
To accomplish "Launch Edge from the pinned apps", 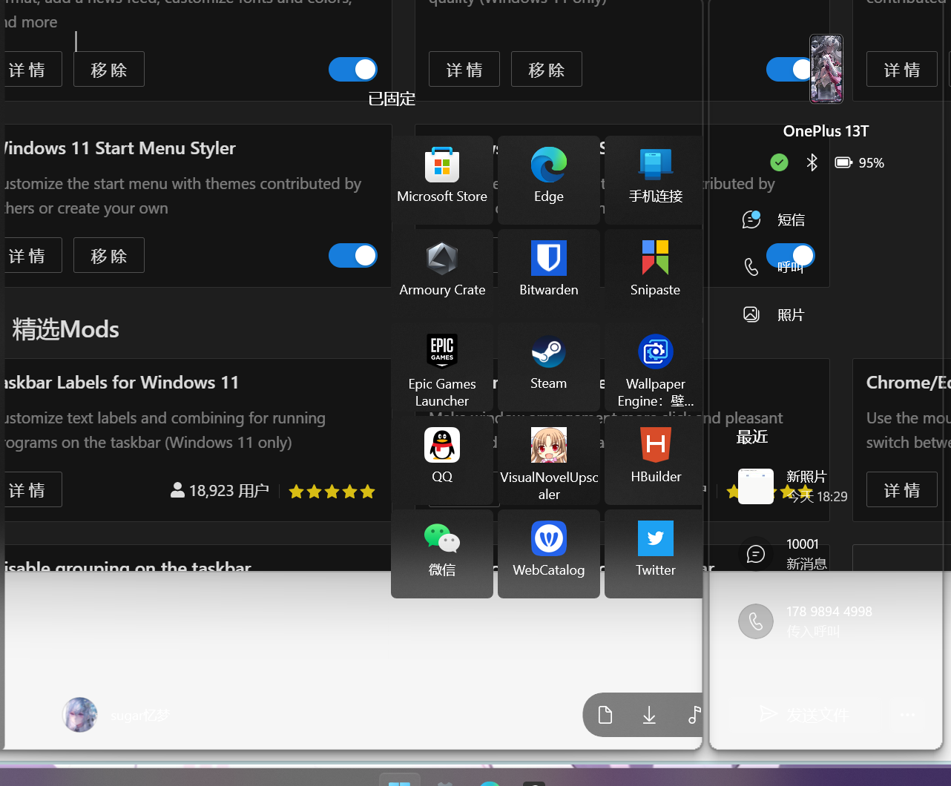I will tap(549, 179).
